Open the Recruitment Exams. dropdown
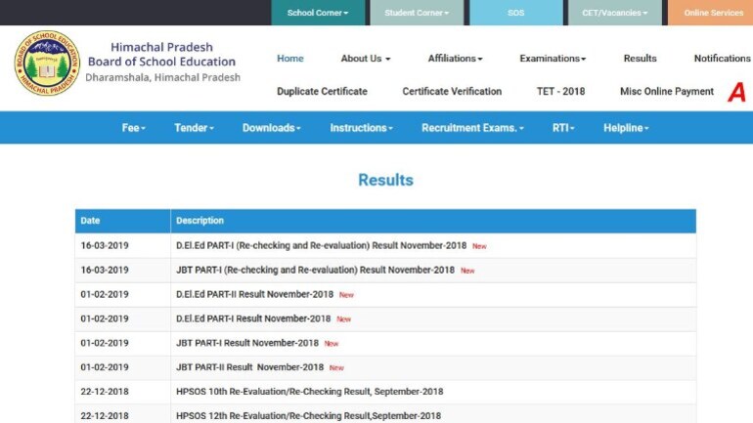Viewport: 753px width, 423px height. tap(472, 128)
